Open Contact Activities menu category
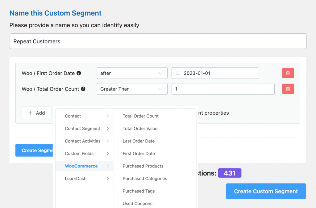 click(x=84, y=141)
